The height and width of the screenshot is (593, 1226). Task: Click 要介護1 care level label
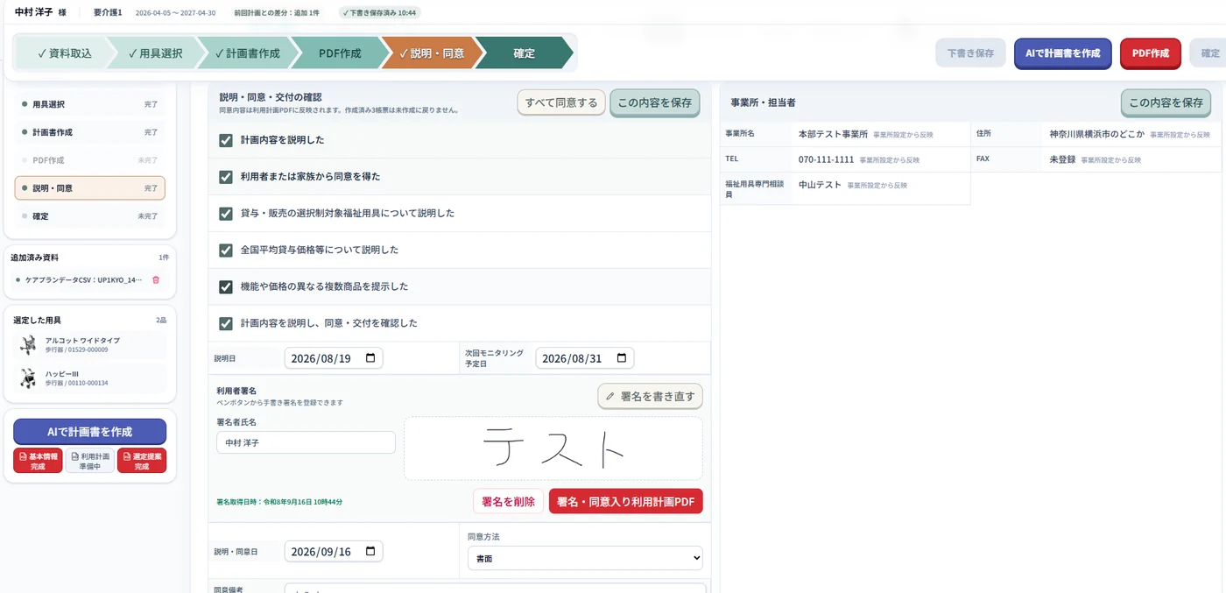108,13
